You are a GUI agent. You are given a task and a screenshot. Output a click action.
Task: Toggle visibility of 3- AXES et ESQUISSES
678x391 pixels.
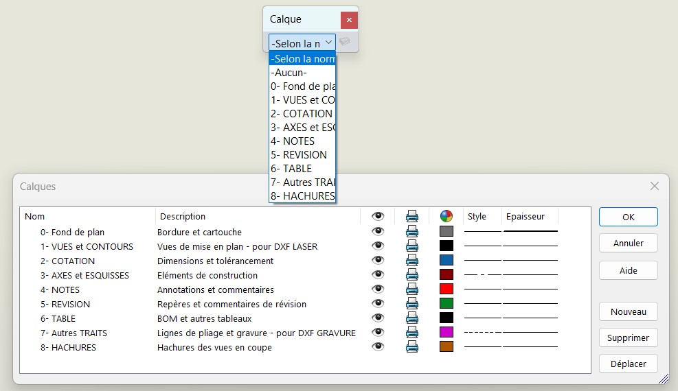click(378, 275)
